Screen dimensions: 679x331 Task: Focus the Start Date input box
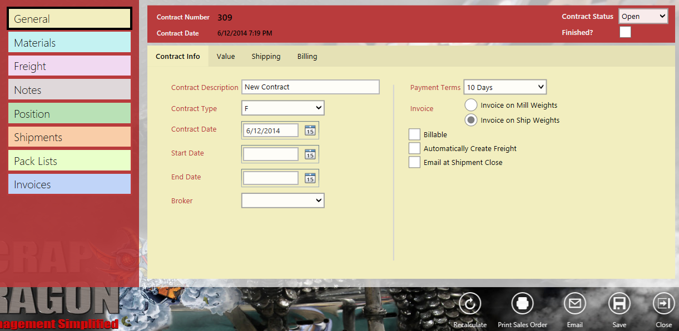click(x=271, y=154)
